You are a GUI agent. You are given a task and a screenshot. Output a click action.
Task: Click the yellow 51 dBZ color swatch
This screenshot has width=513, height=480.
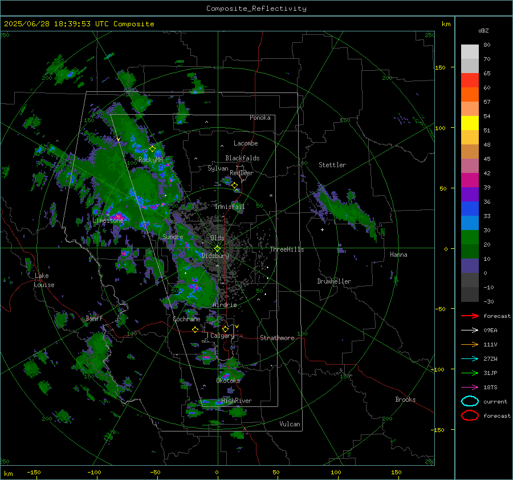(470, 123)
